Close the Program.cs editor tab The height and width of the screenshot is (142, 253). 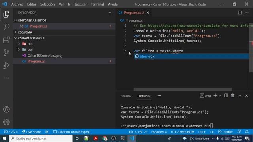[x=148, y=13]
